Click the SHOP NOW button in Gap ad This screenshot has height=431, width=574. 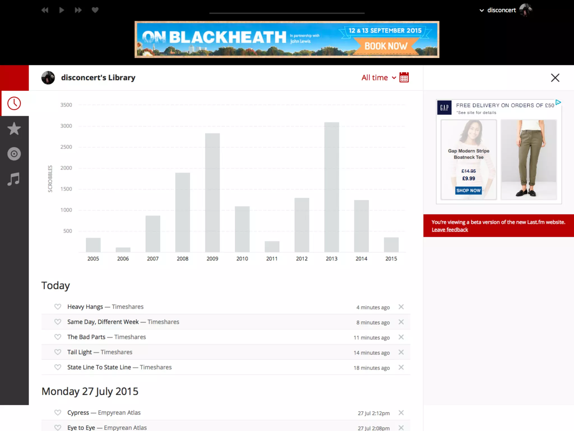468,191
